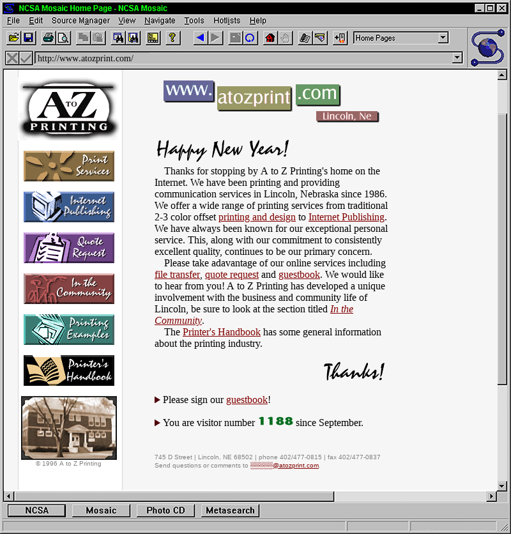This screenshot has width=511, height=534.
Task: Go to the Home page icon
Action: (x=270, y=38)
